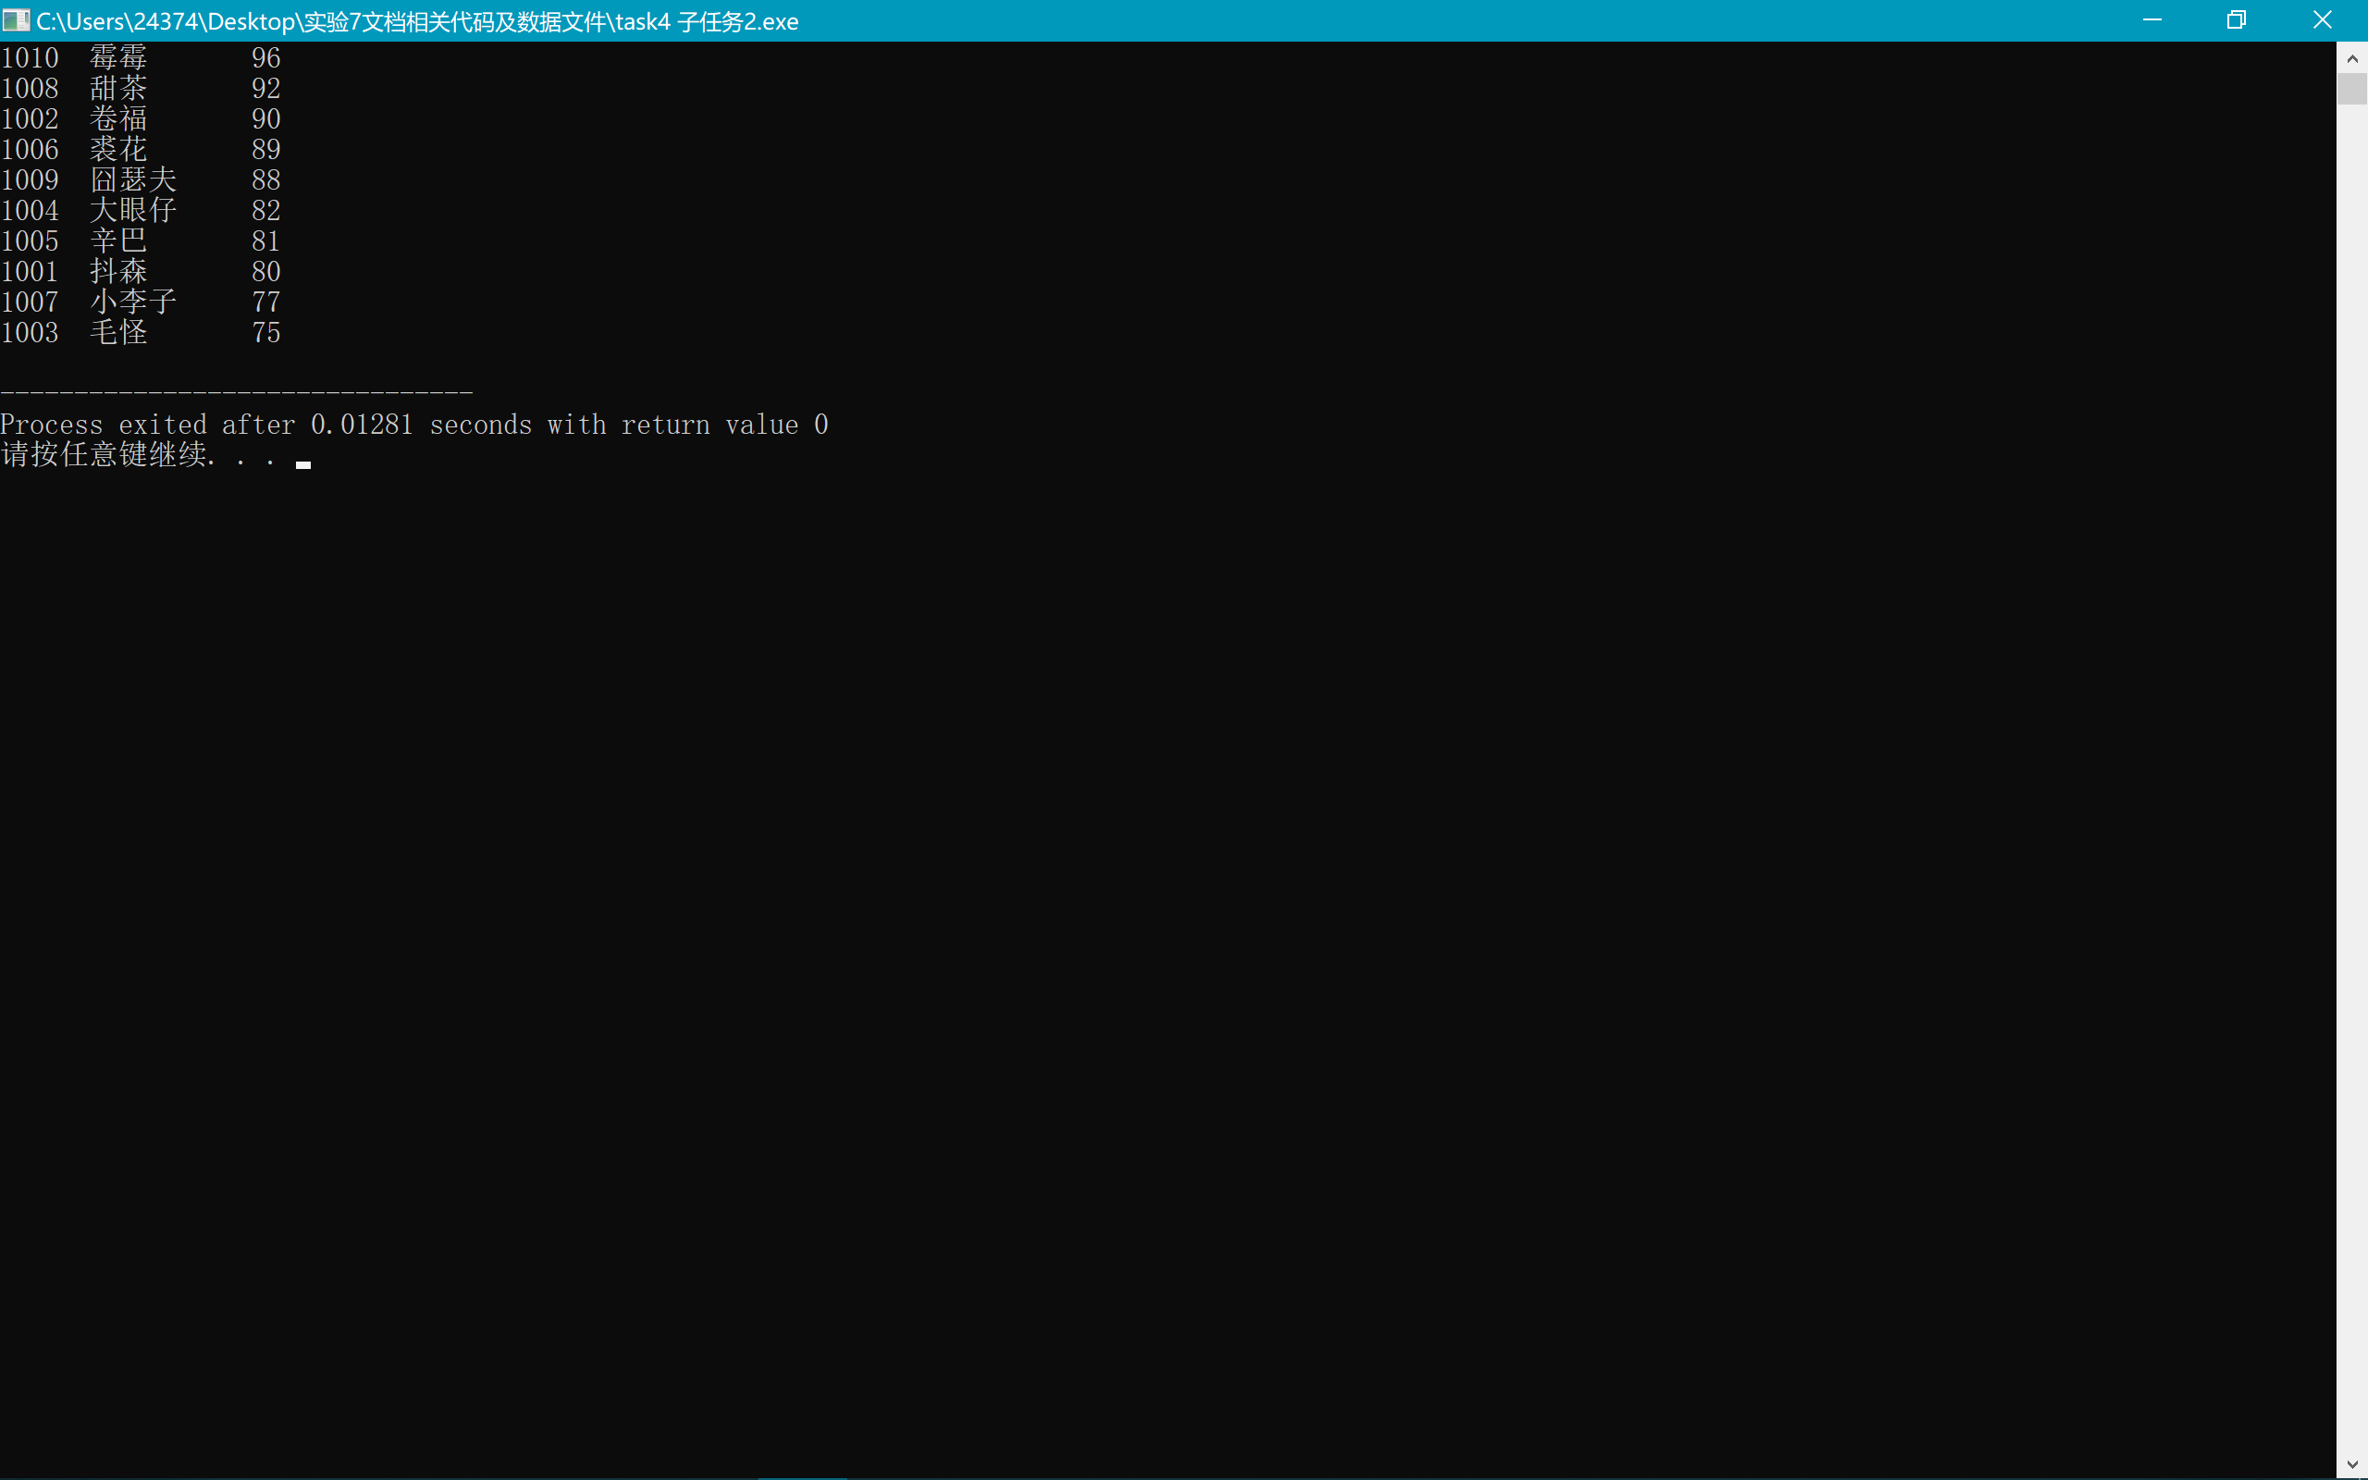Click the score 81 in row 1005

point(266,240)
